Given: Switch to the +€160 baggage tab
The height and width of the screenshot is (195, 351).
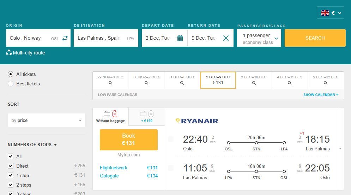Looking at the screenshot, I should pyautogui.click(x=147, y=117).
